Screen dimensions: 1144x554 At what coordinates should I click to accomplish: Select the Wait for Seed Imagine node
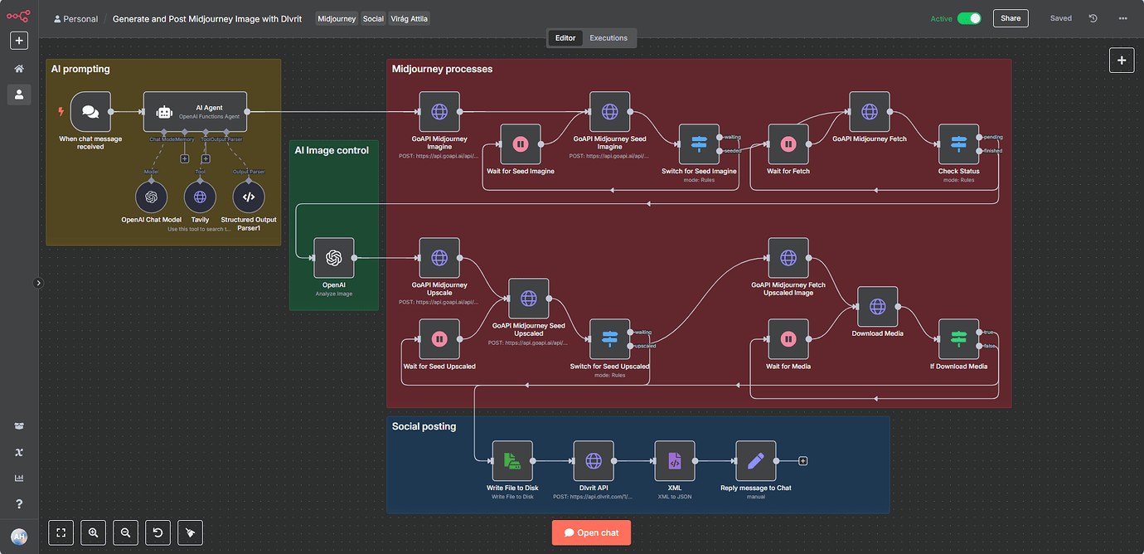click(520, 143)
